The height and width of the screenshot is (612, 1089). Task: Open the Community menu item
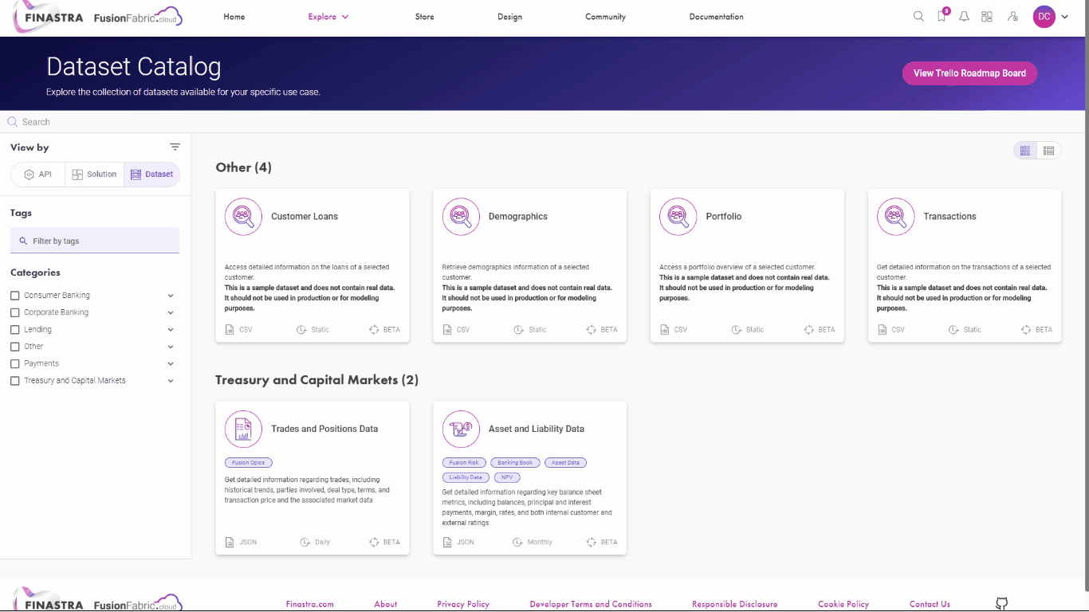606,17
